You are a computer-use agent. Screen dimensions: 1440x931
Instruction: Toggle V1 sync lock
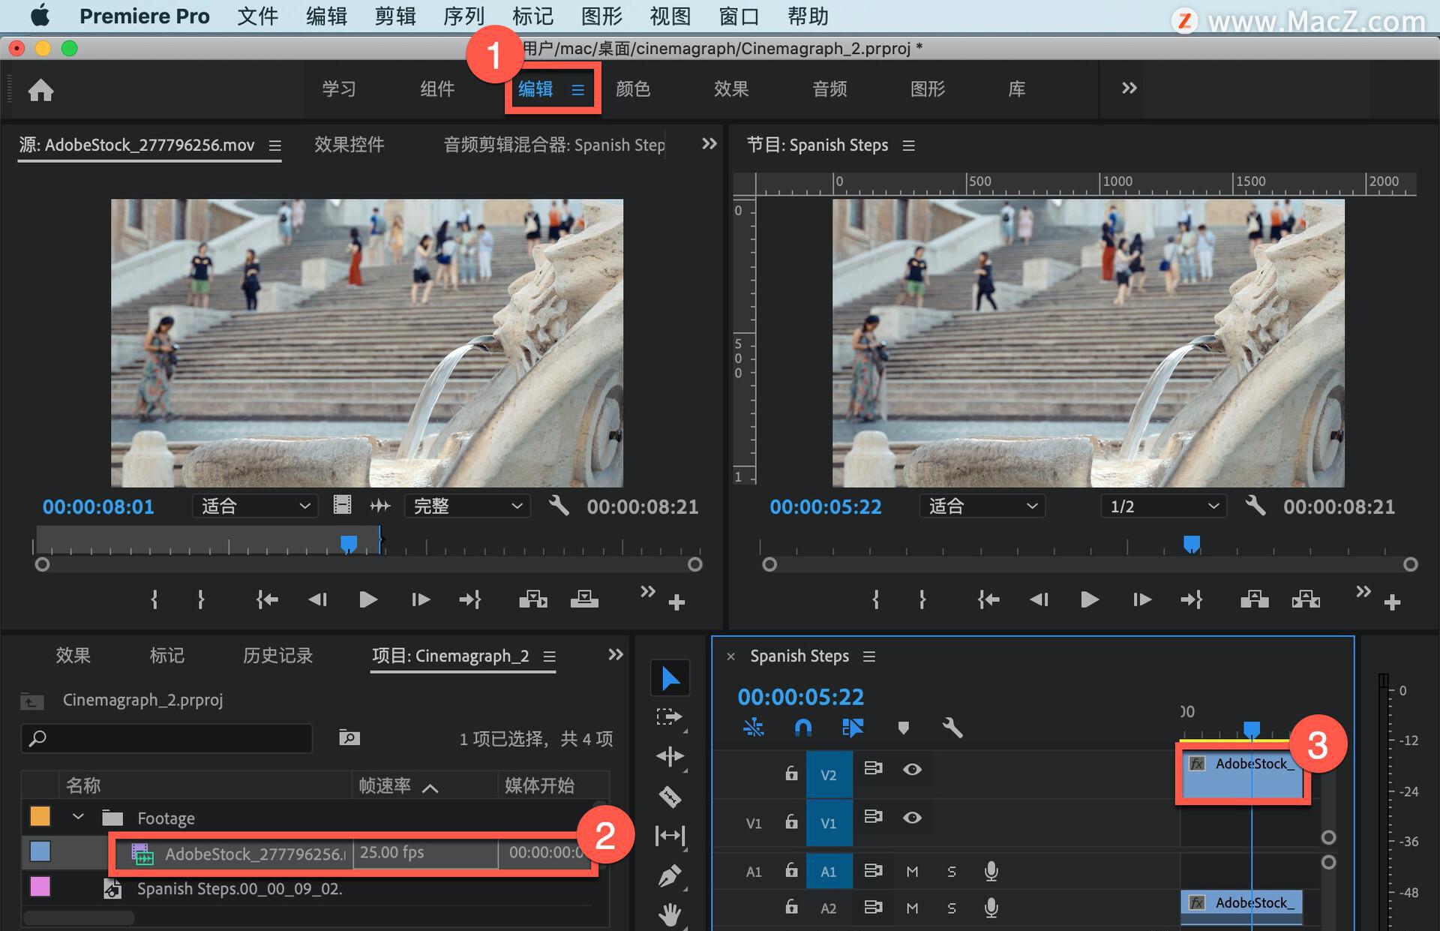point(873,816)
